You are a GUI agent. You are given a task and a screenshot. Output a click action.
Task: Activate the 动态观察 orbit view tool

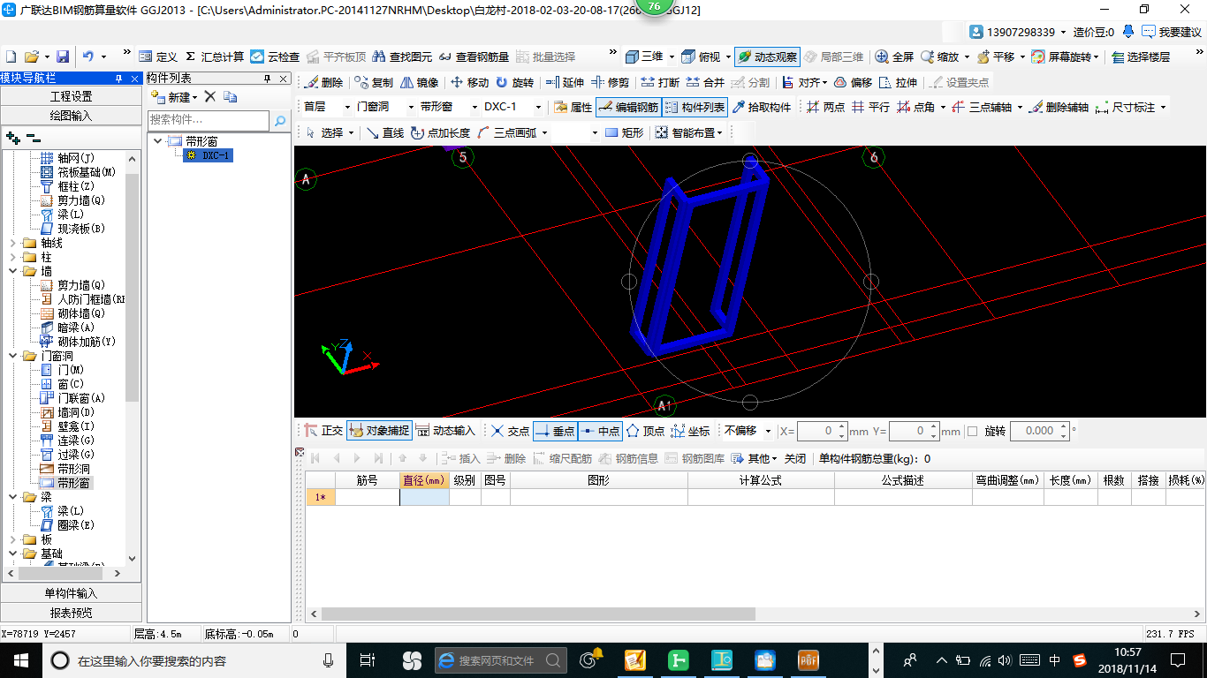766,56
